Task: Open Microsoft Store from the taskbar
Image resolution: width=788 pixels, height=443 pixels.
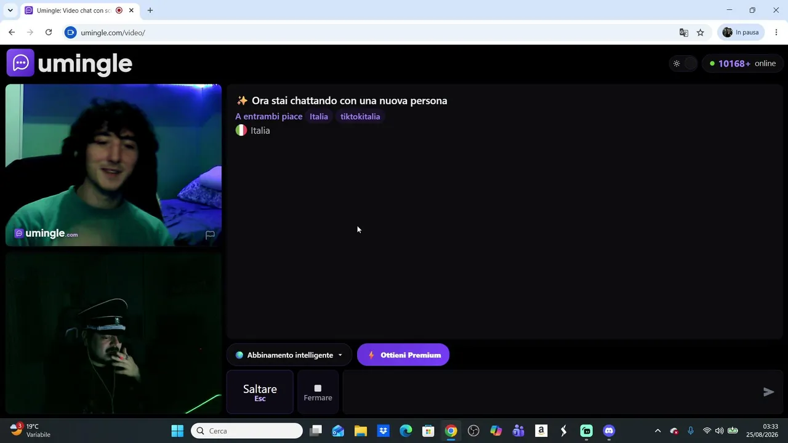Action: click(x=428, y=431)
